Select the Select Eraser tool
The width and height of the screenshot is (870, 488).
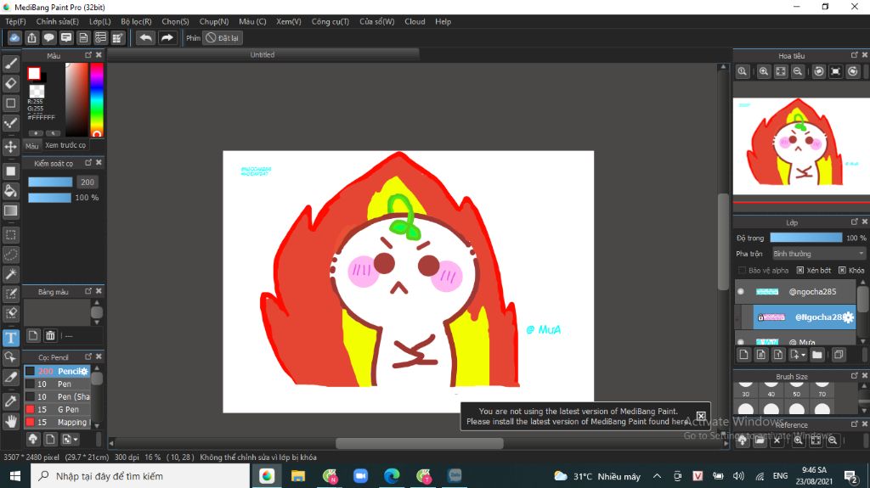(10, 313)
